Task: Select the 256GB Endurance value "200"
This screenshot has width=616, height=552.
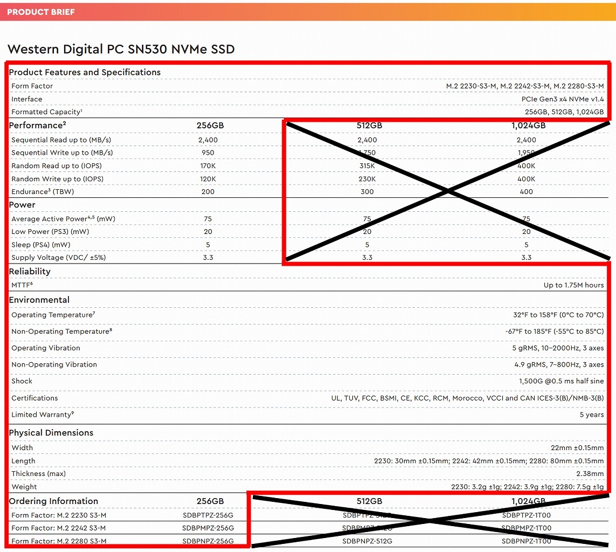Action: [208, 192]
